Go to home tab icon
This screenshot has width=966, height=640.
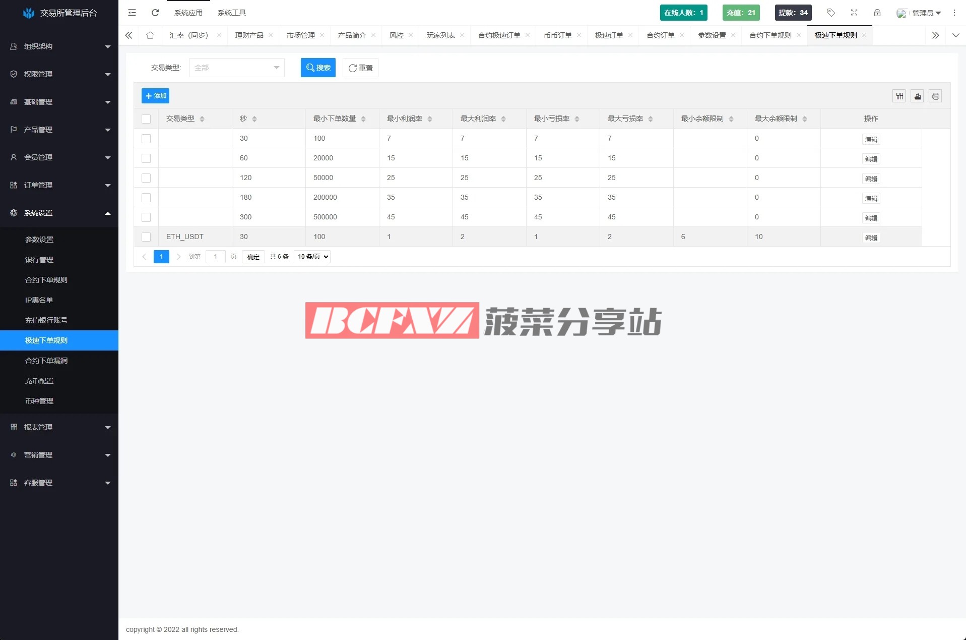click(x=150, y=35)
